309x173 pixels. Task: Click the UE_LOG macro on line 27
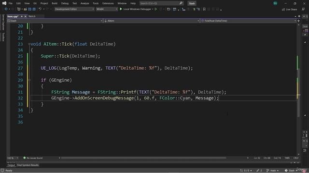click(48, 68)
